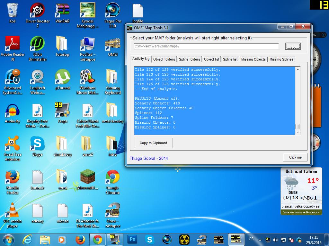Click the Photoshop icon in the taskbar
The image size is (329, 246).
point(132,239)
